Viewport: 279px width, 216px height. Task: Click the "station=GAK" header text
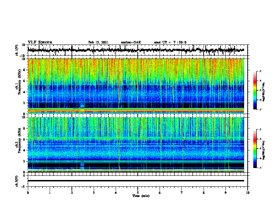(x=131, y=42)
